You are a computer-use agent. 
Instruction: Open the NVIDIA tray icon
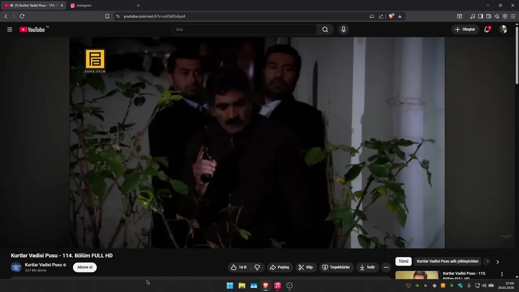[x=417, y=286]
